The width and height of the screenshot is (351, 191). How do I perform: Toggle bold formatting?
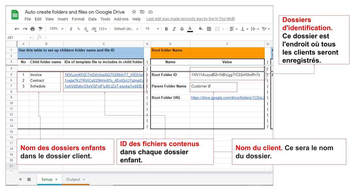pyautogui.click(x=166, y=29)
